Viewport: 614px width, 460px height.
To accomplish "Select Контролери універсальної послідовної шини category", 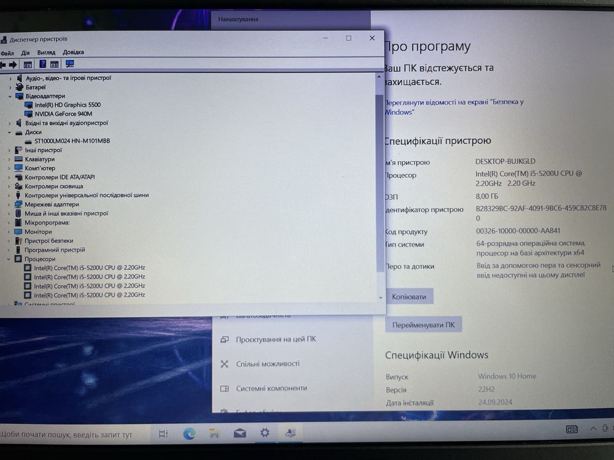I will point(87,195).
